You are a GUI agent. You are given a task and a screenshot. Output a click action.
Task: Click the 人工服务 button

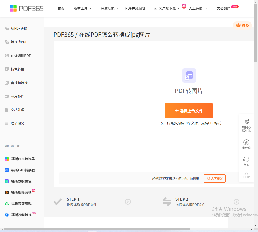pos(215,178)
